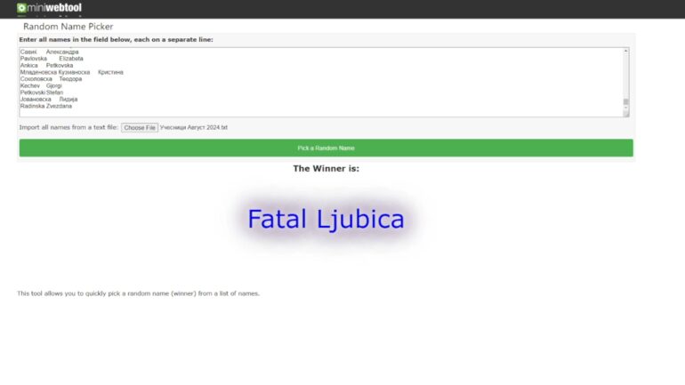This screenshot has height=385, width=685.
Task: Click the 'Petkovski Stefan' line
Action: click(x=42, y=92)
